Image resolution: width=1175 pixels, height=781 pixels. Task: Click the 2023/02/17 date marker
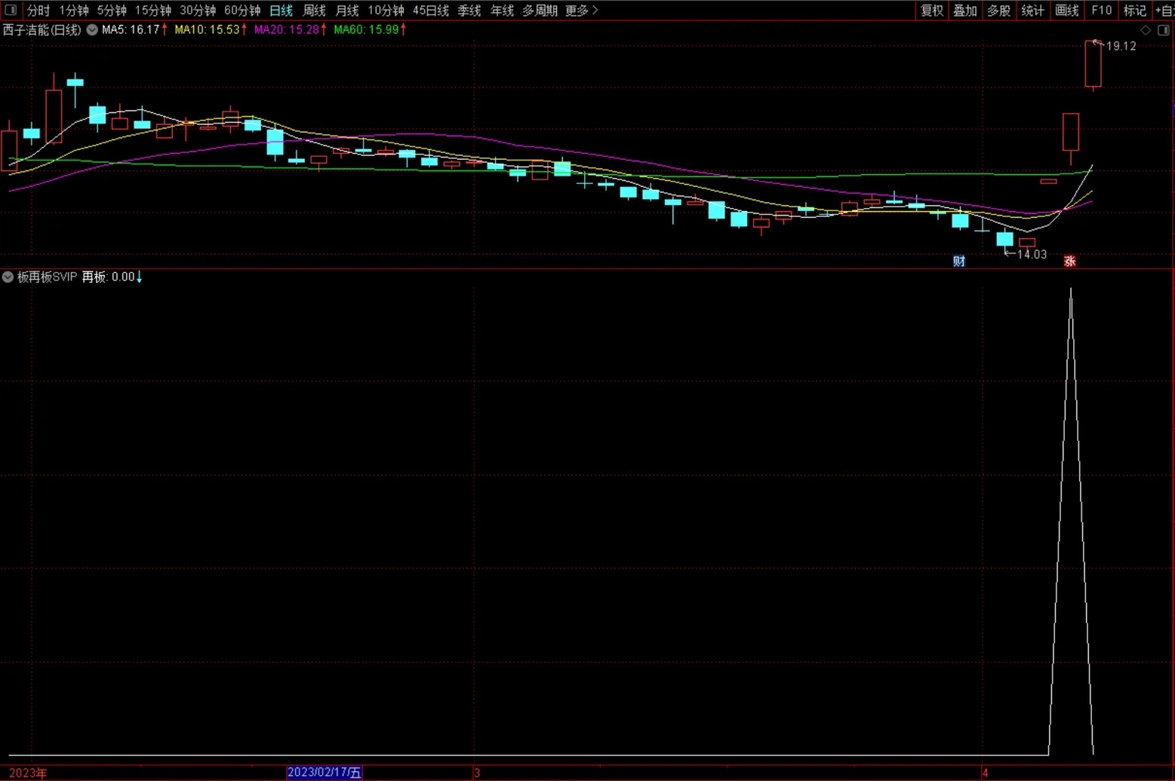click(x=325, y=773)
